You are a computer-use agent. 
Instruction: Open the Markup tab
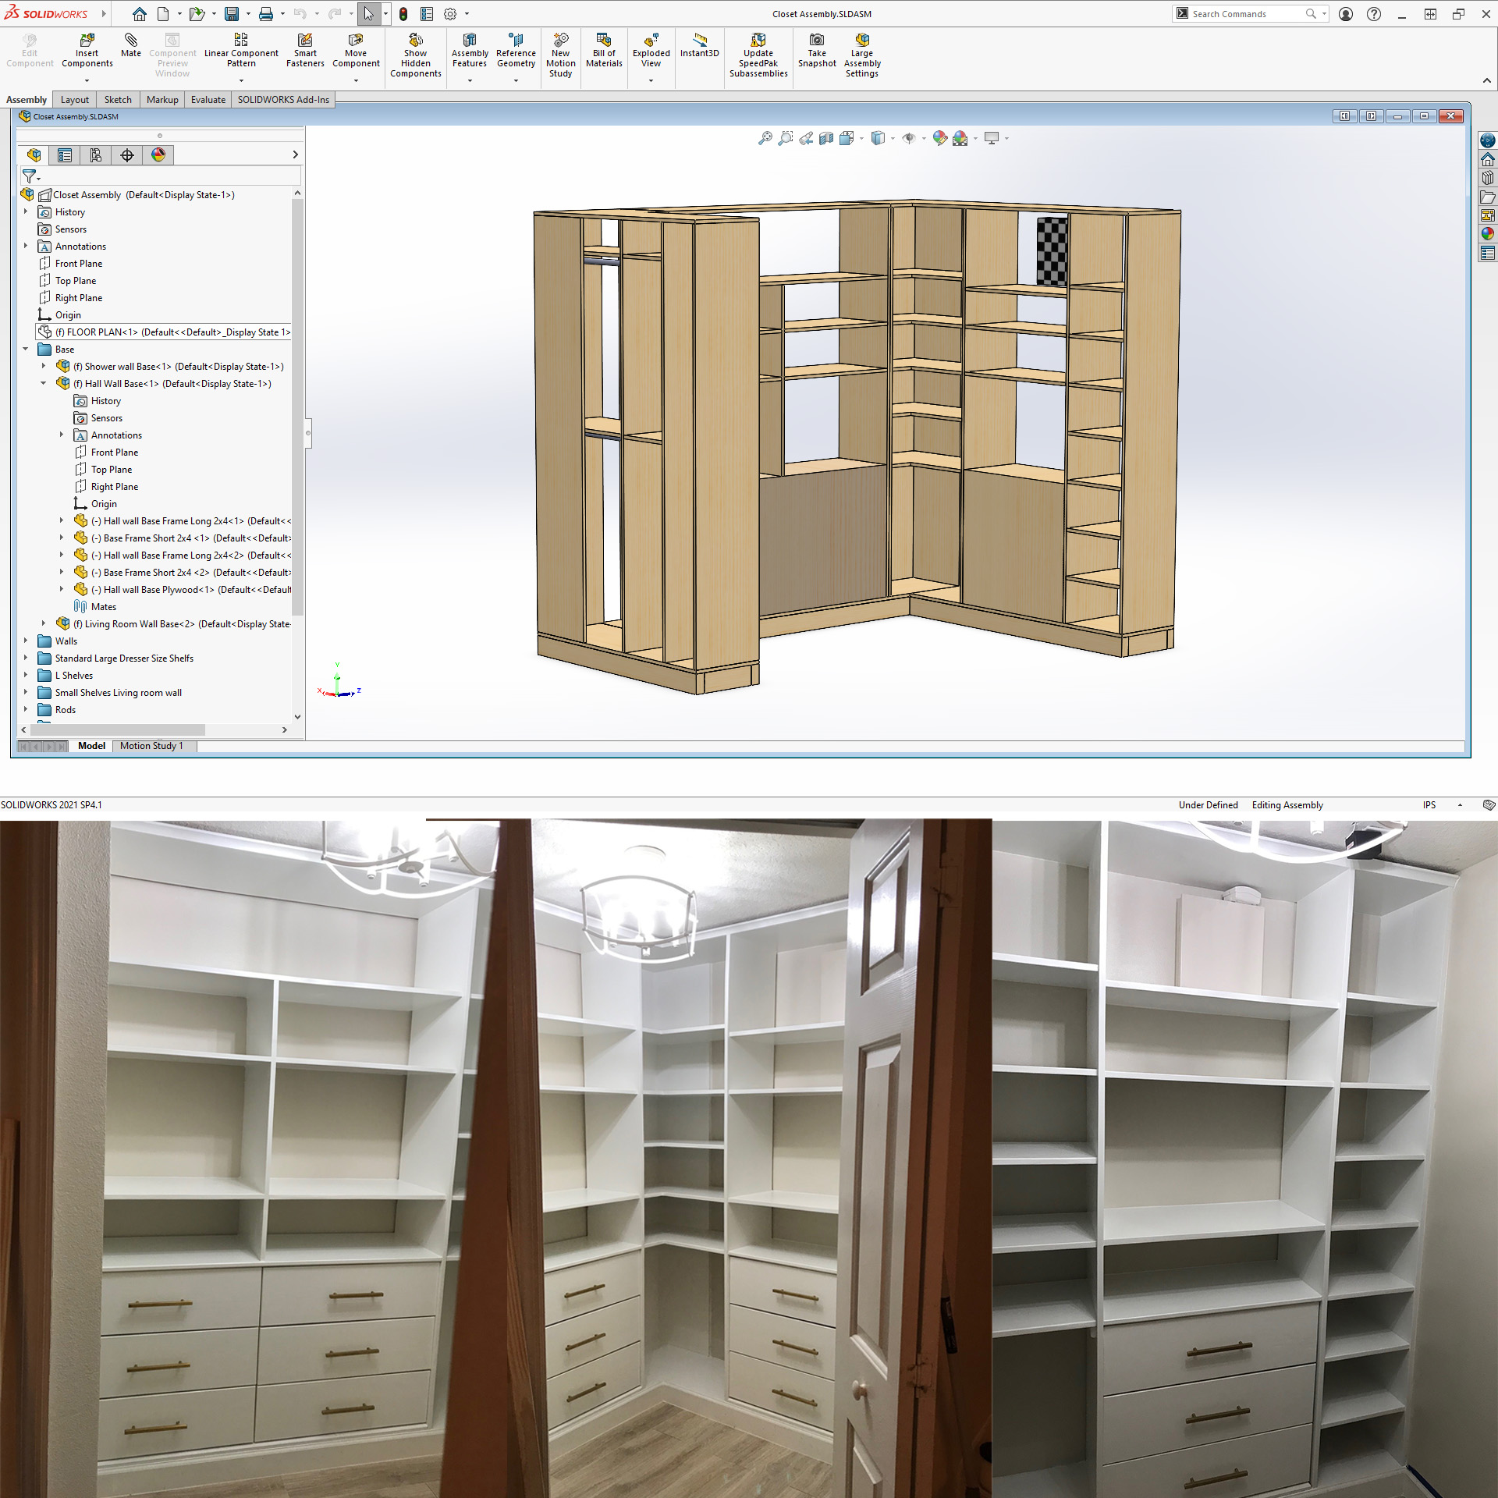coord(162,100)
